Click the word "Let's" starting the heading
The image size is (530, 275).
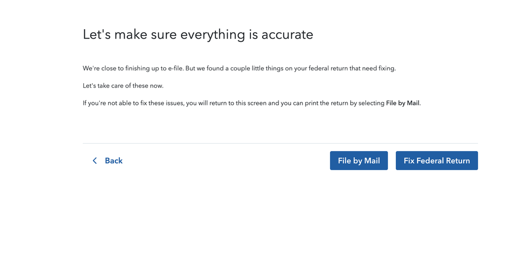point(97,35)
